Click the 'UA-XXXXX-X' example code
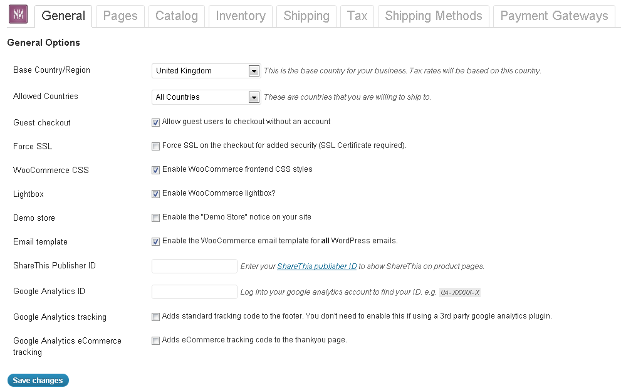The width and height of the screenshot is (621, 390). pos(460,292)
